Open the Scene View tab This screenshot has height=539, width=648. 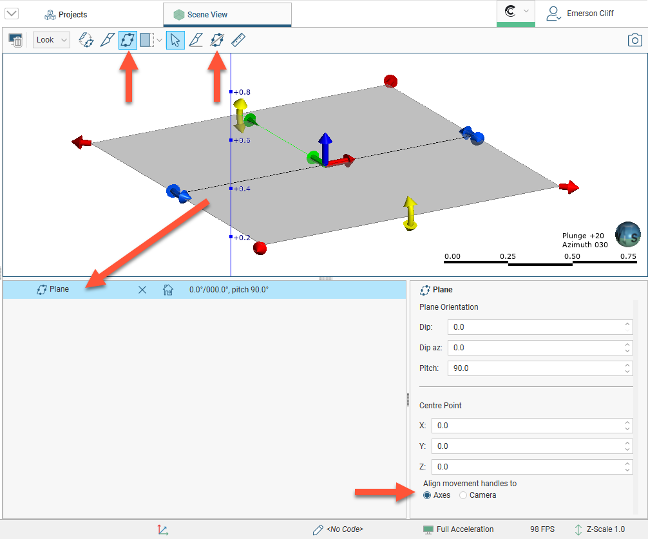(207, 14)
